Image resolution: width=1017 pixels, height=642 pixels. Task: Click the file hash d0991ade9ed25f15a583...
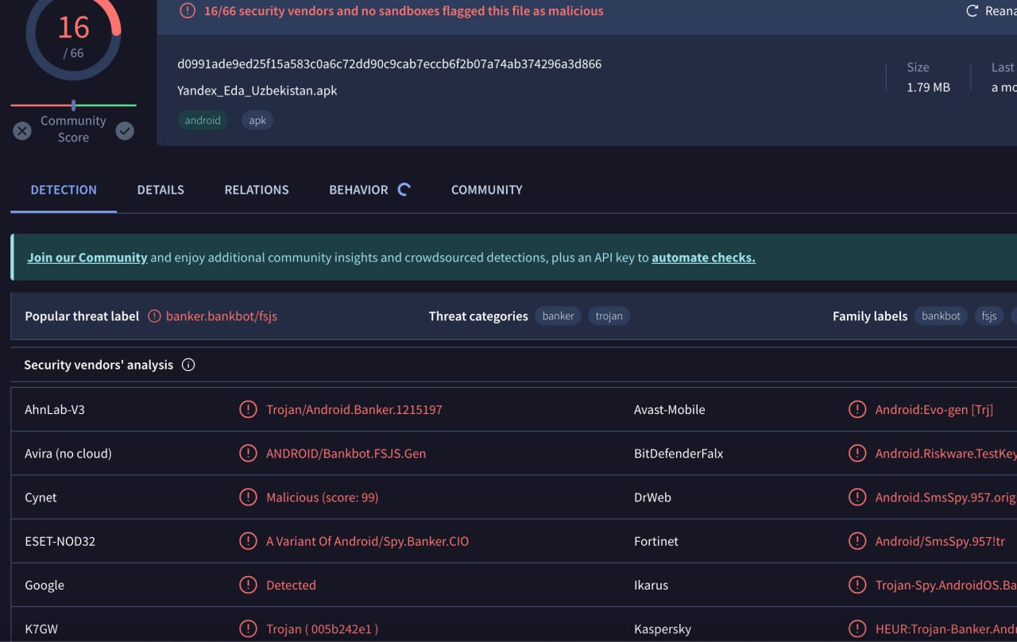(x=389, y=64)
